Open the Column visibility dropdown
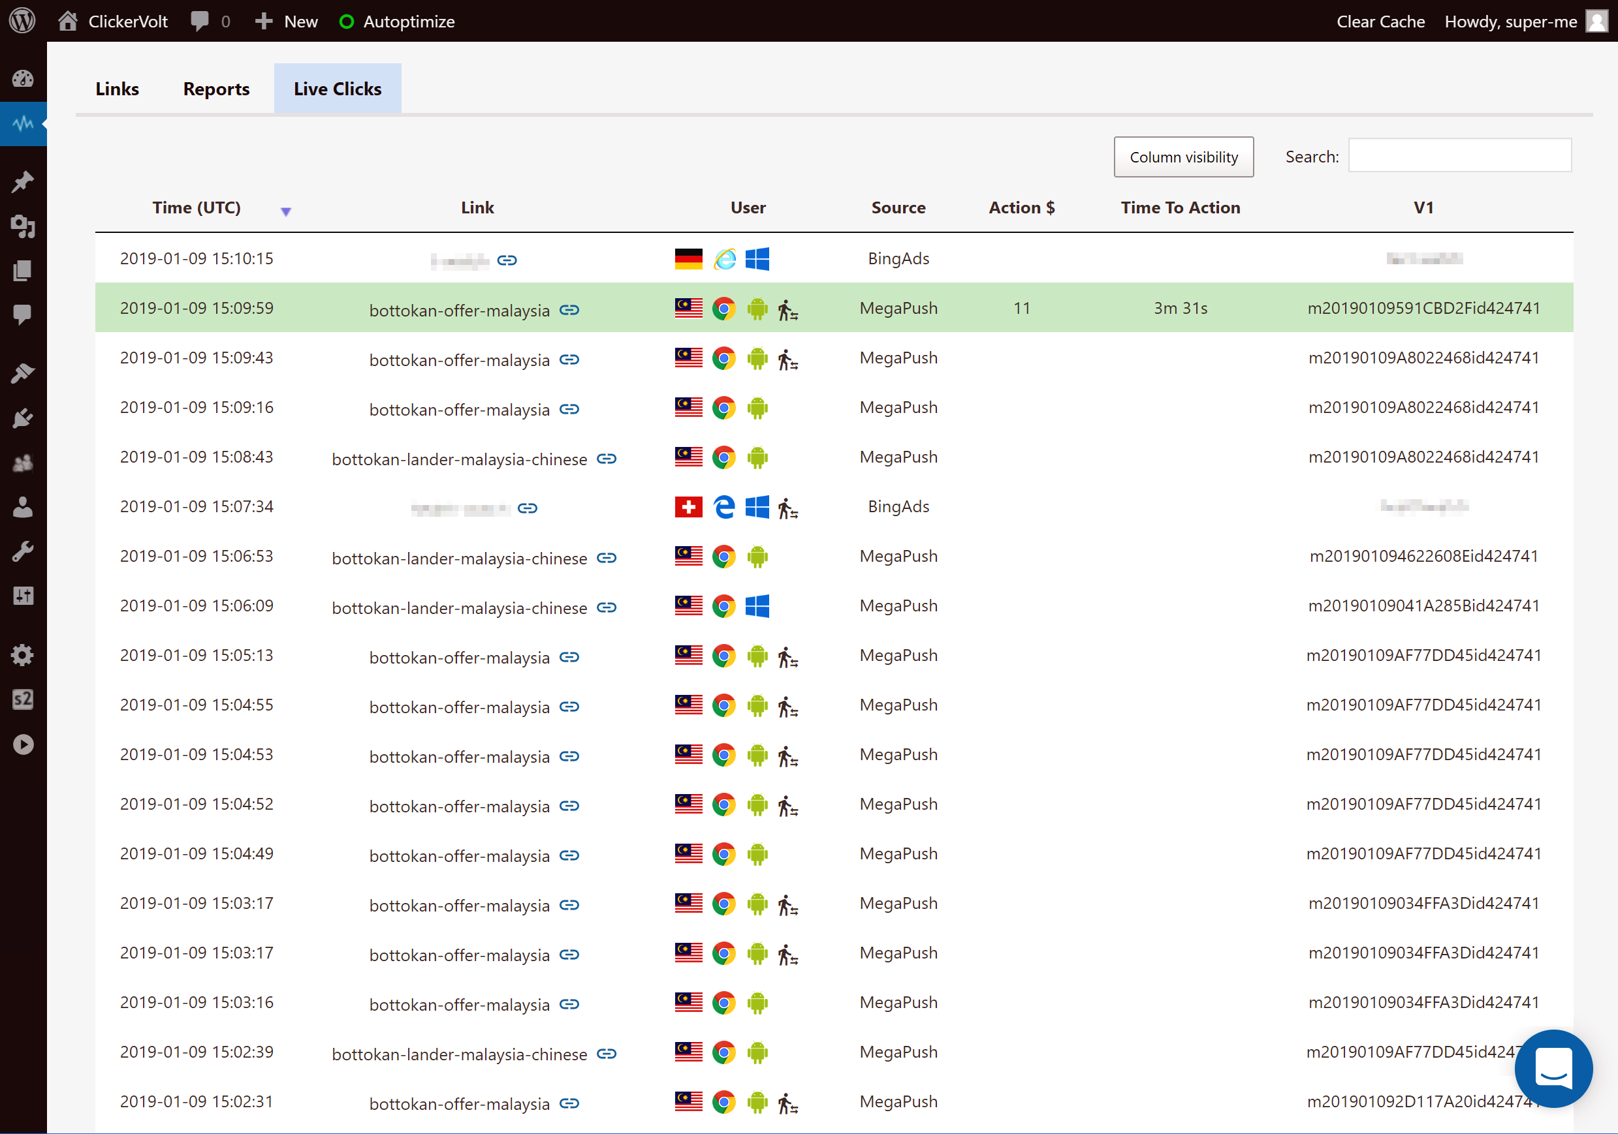The height and width of the screenshot is (1134, 1618). tap(1183, 157)
